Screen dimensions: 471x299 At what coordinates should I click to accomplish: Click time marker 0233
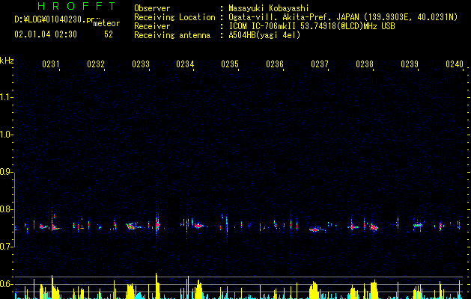141,64
